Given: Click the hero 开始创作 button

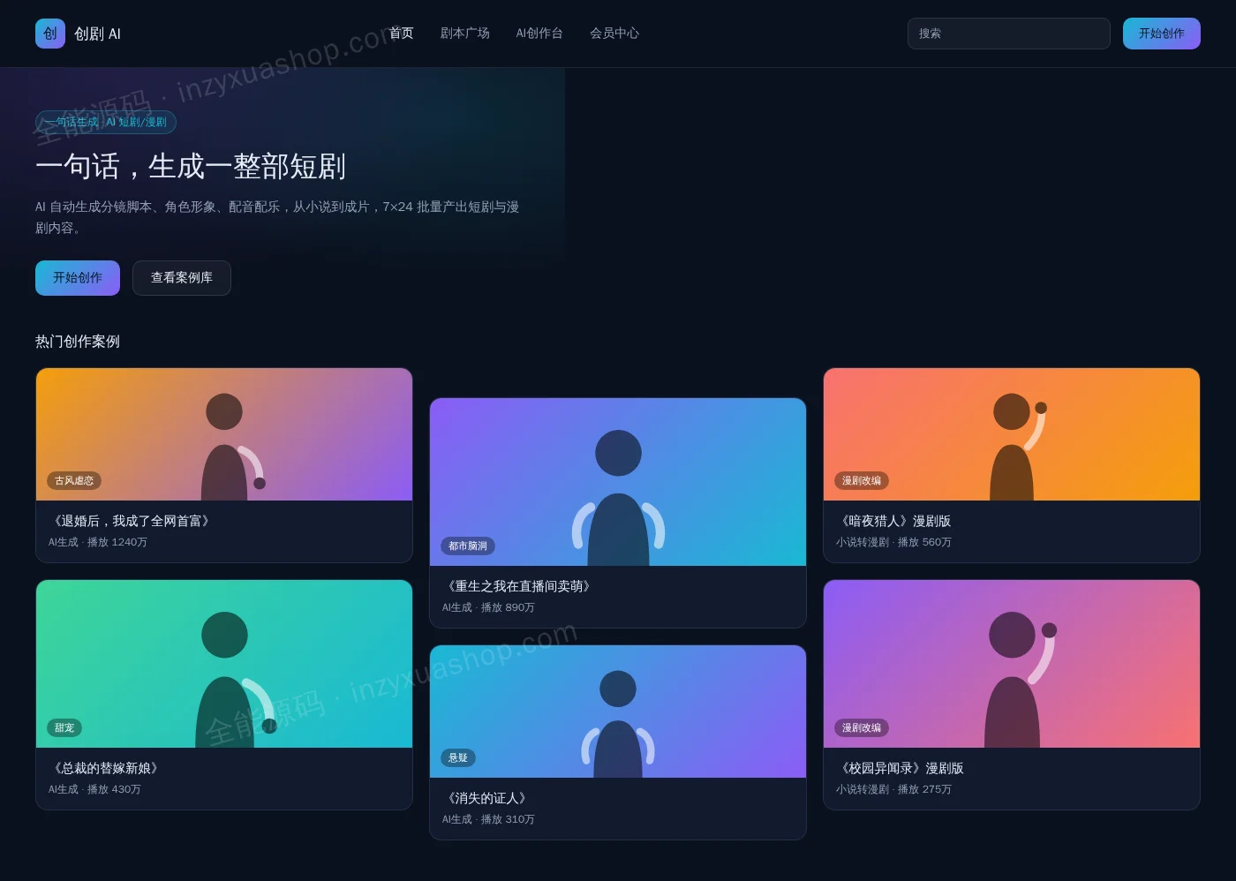Looking at the screenshot, I should coord(78,278).
